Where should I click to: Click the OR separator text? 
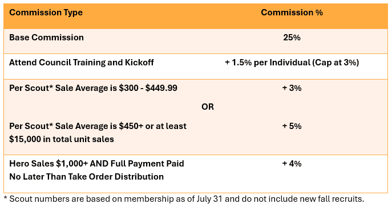(208, 107)
